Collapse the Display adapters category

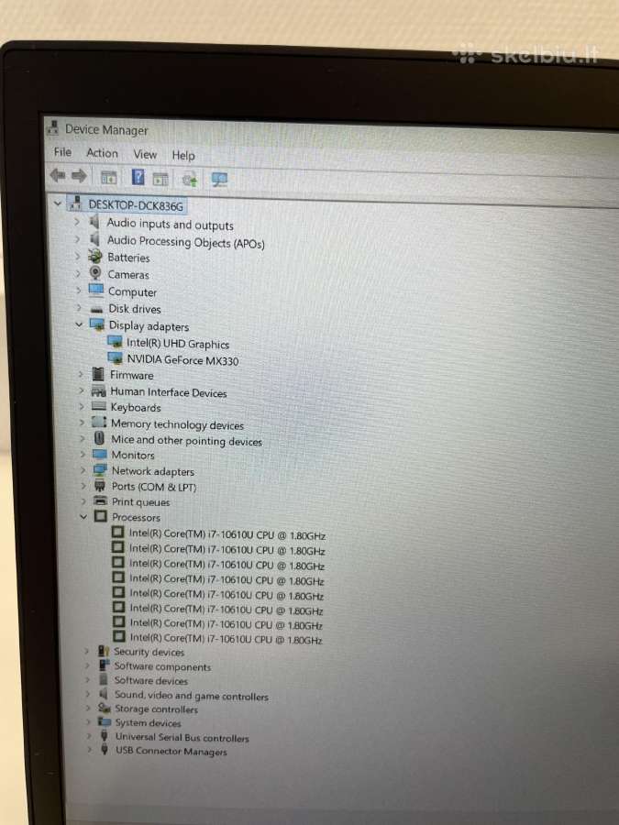tap(79, 324)
